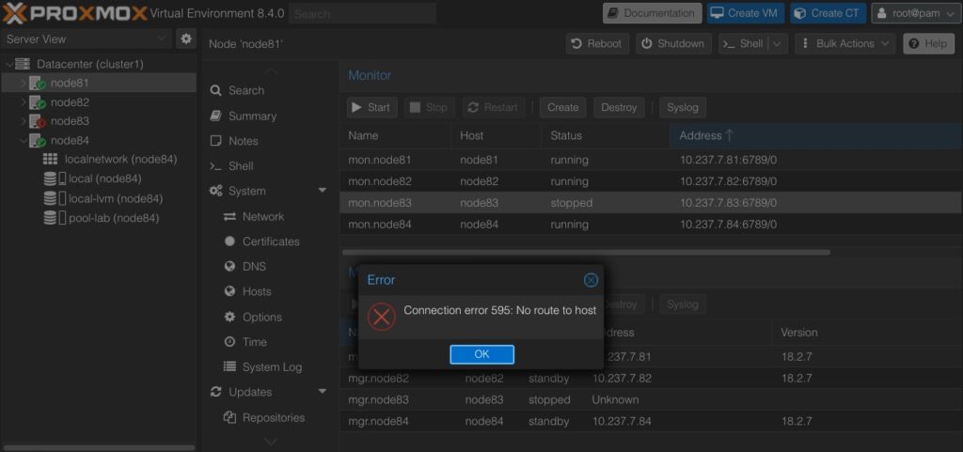The height and width of the screenshot is (452, 963).
Task: Open the tree settings gear icon
Action: [x=185, y=39]
